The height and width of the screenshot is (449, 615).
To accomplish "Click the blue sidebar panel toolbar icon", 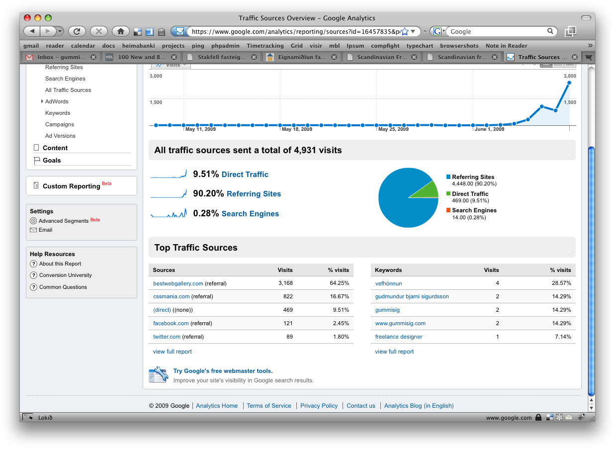I will click(149, 32).
